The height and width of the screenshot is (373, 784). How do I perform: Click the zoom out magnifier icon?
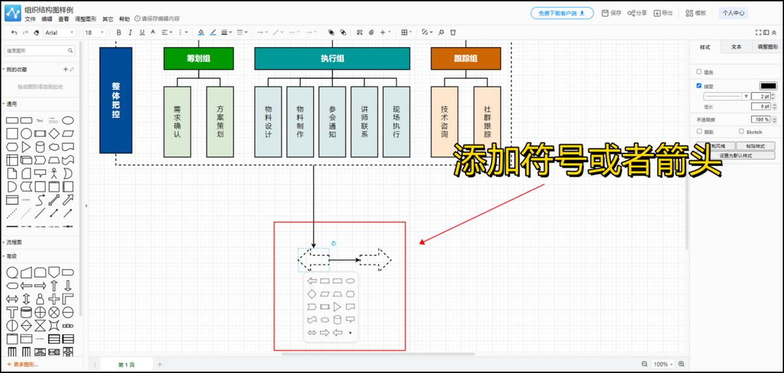[644, 364]
